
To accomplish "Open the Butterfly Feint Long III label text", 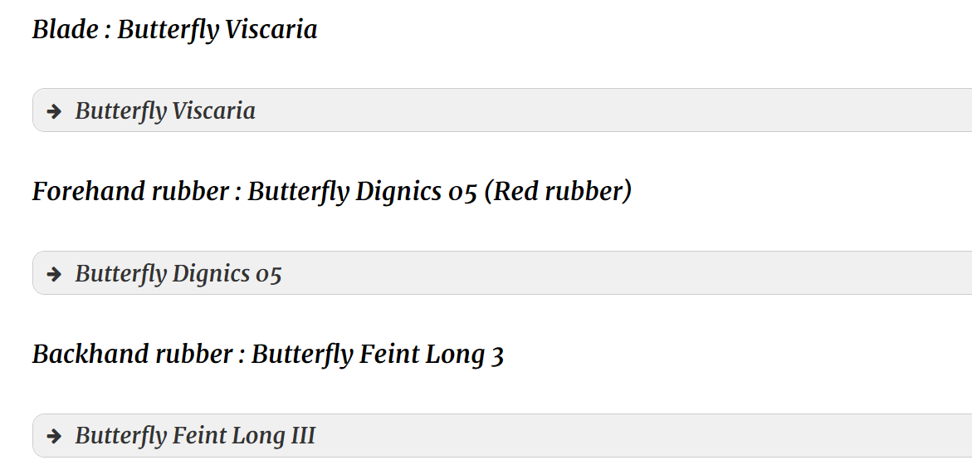I will (x=195, y=436).
